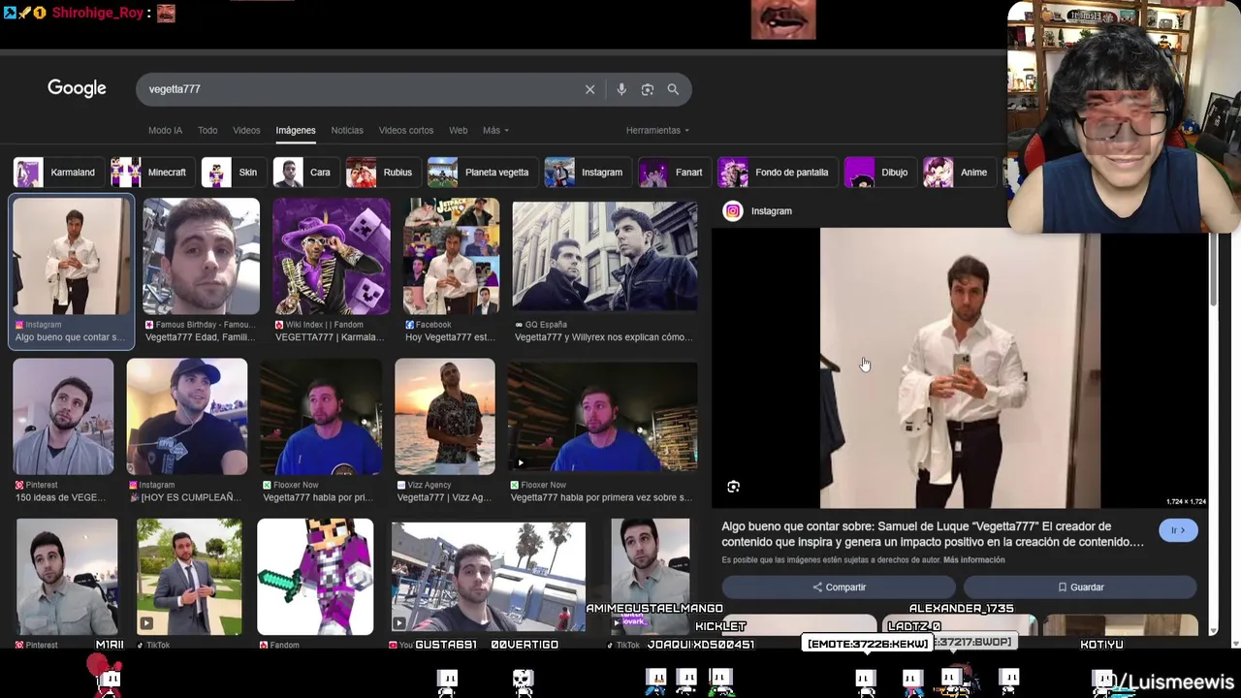Open the GQ España black-and-white thumbnail
1241x698 pixels.
604,257
